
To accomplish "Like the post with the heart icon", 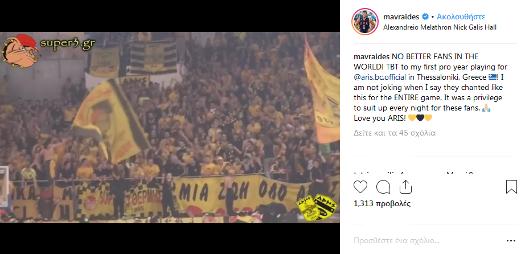I will (x=360, y=187).
